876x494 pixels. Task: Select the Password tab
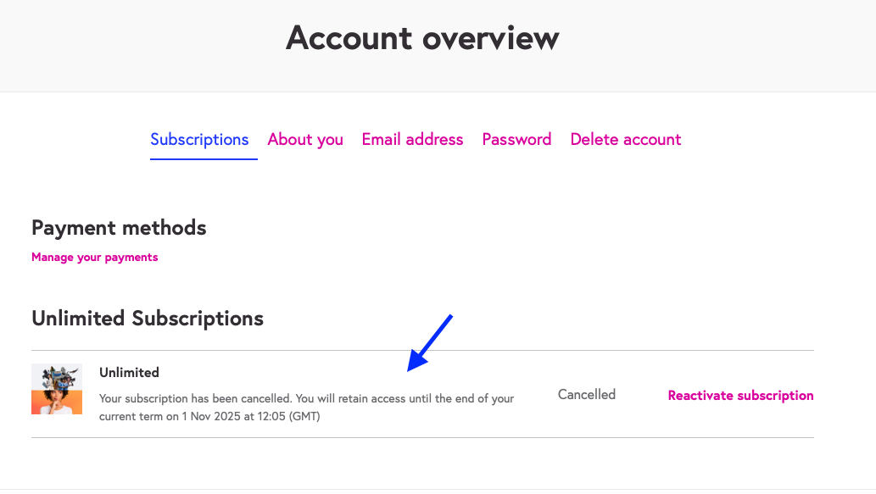516,140
